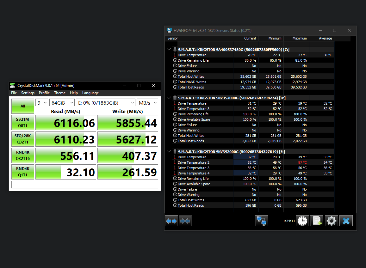The image size is (366, 268).
Task: Open the test count dropdown showing 9
Action: [x=42, y=103]
